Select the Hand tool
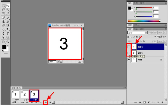Viewport: 168px width, 105px height. pyautogui.click(x=3, y=42)
